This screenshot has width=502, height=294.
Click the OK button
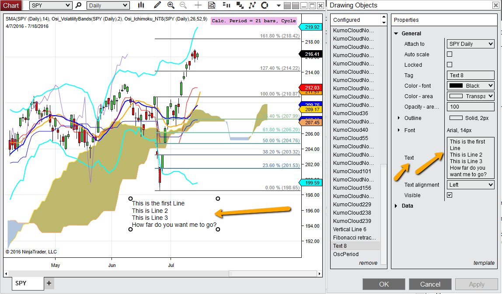point(383,284)
